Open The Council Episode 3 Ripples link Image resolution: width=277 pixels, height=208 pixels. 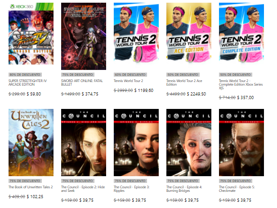(x=131, y=189)
